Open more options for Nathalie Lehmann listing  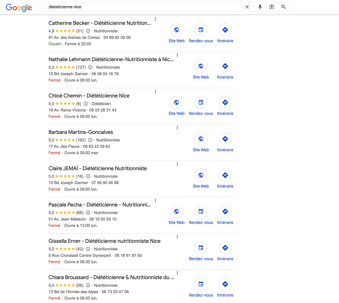pyautogui.click(x=177, y=55)
